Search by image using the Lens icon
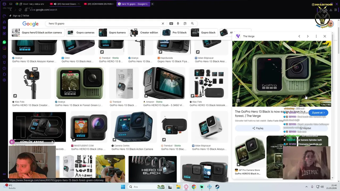The height and width of the screenshot is (191, 340). 185,24
